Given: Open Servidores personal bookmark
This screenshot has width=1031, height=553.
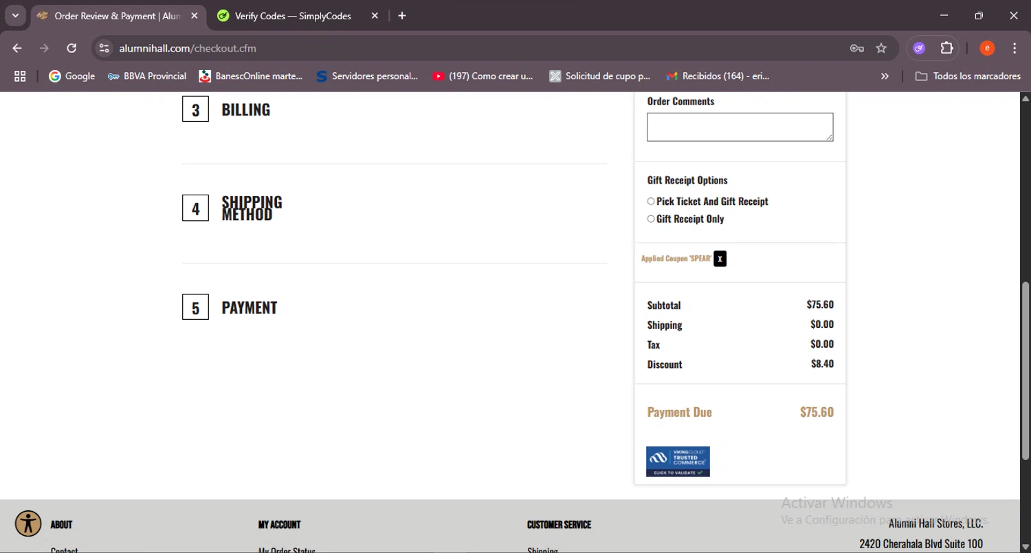Looking at the screenshot, I should (367, 76).
